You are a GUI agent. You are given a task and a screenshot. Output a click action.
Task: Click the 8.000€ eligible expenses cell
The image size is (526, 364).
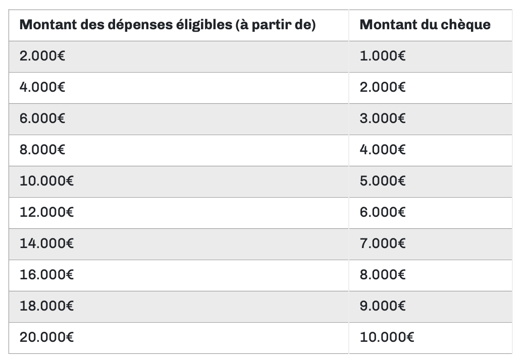click(42, 150)
